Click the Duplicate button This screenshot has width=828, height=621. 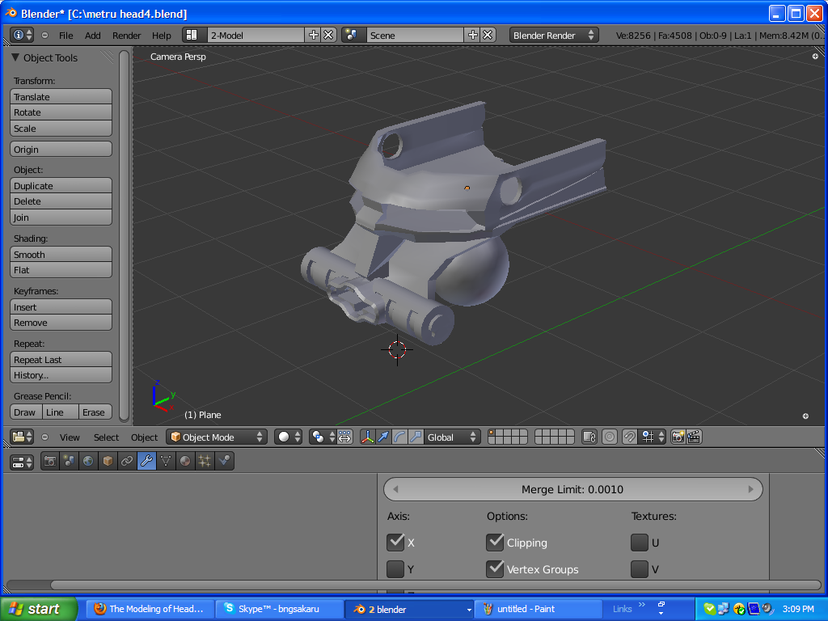tap(61, 186)
